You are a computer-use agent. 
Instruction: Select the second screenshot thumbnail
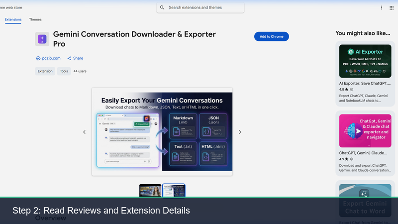pos(174,191)
